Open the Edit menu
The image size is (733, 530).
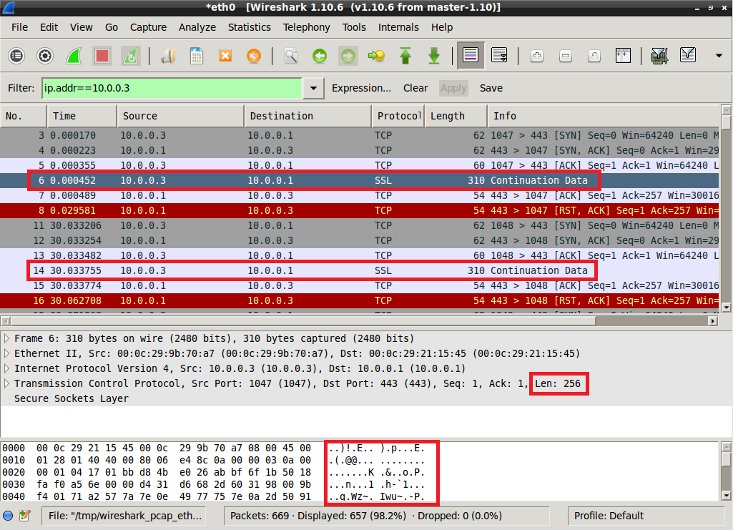tap(49, 27)
